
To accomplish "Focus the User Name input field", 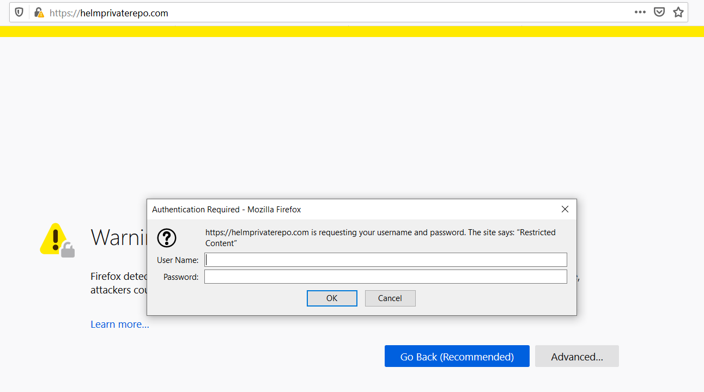I will pyautogui.click(x=385, y=260).
